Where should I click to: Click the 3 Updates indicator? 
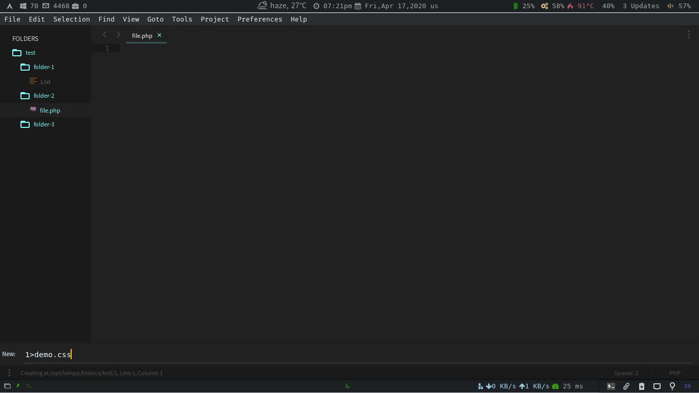point(641,6)
